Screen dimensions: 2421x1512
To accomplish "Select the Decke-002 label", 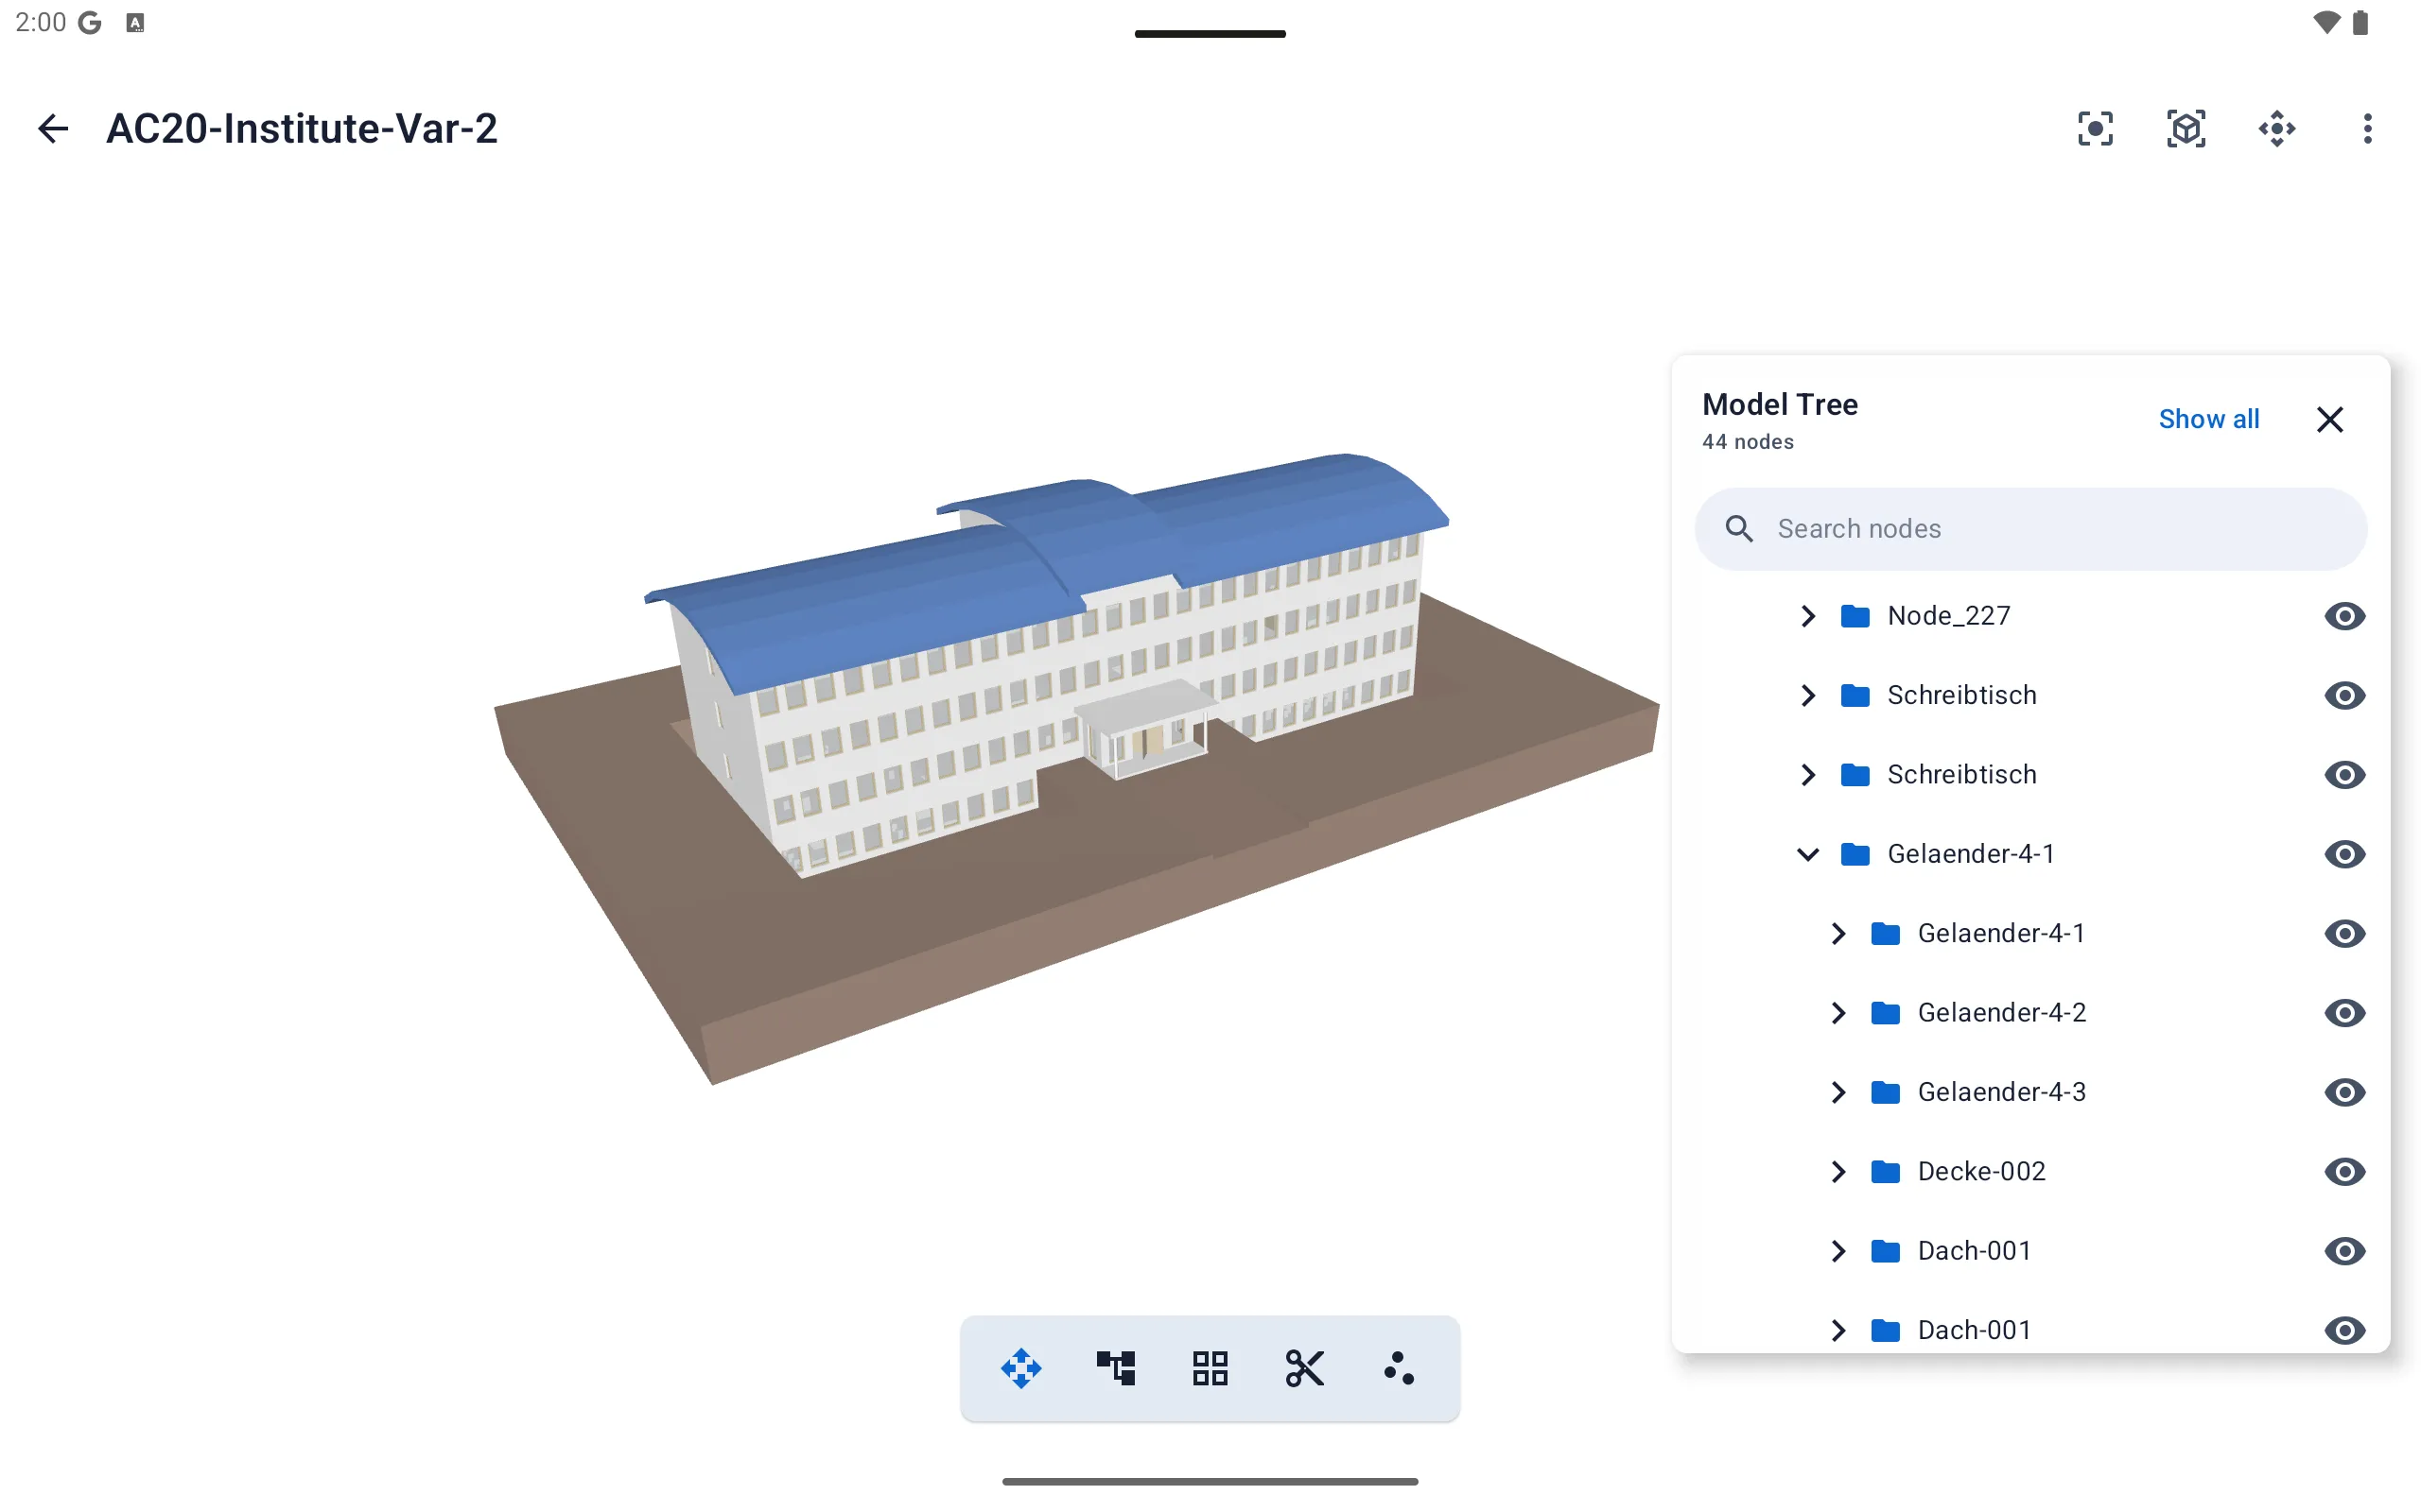I will click(x=1981, y=1172).
